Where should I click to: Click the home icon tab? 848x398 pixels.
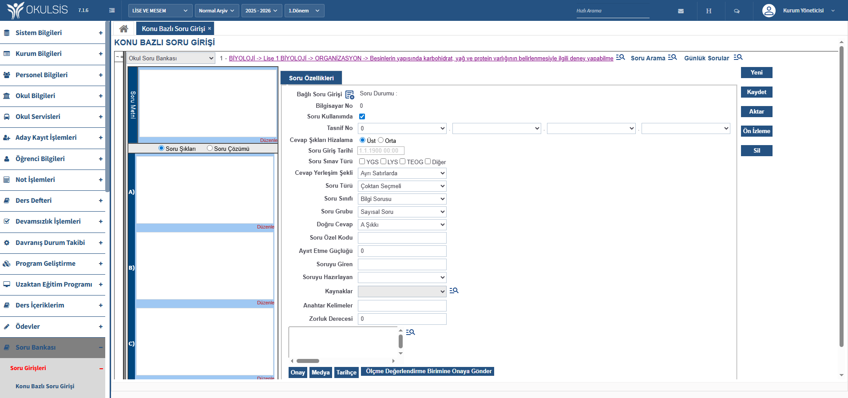(x=124, y=29)
